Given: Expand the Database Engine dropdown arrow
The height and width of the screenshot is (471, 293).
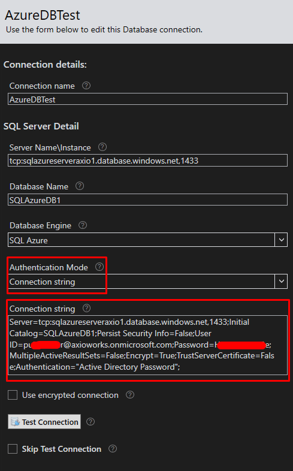Looking at the screenshot, I should tap(281, 240).
